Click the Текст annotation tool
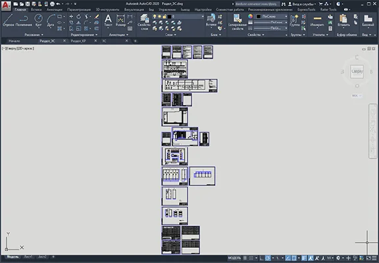This screenshot has height=263, width=379. (108, 20)
